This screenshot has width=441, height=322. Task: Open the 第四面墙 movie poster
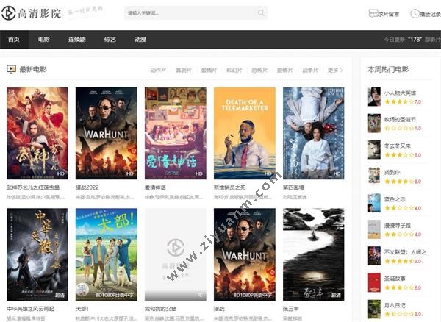click(x=314, y=133)
